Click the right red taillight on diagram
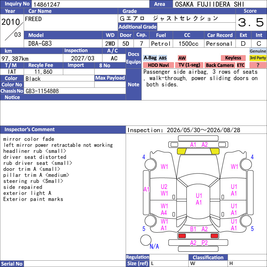Image resolution: width=267 pixels, height=267 pixels. pos(214,236)
